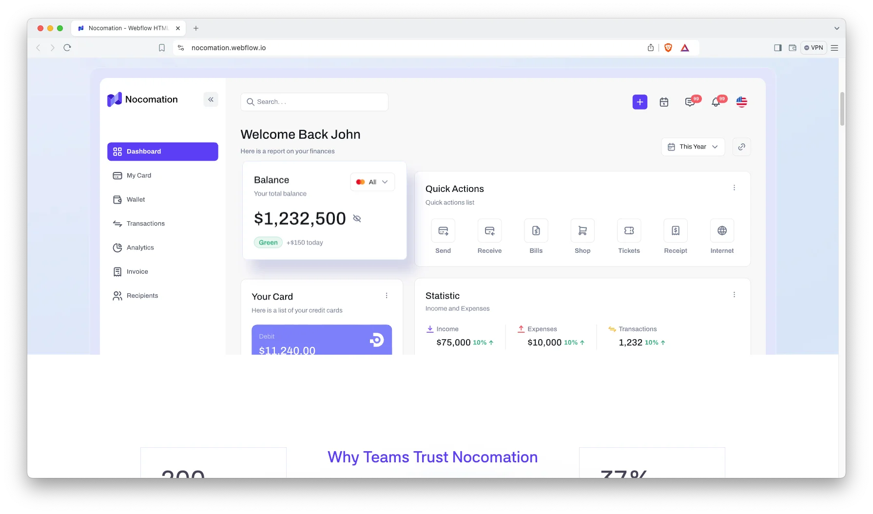Viewport: 873px width, 514px height.
Task: Open the US flag language selector
Action: (741, 102)
